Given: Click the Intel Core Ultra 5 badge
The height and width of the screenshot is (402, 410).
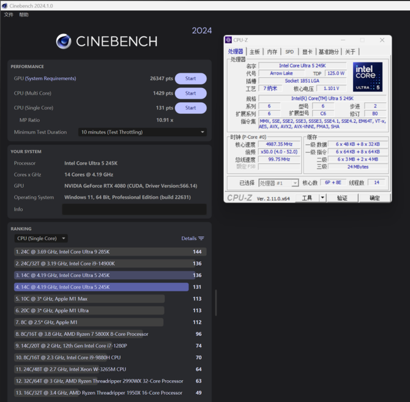Looking at the screenshot, I should click(367, 76).
